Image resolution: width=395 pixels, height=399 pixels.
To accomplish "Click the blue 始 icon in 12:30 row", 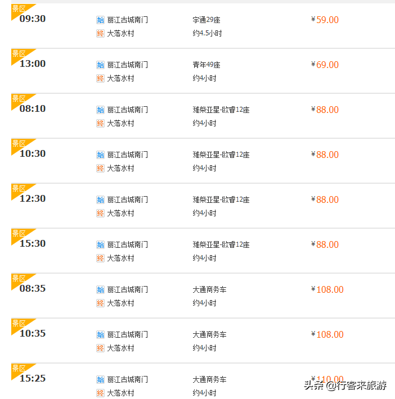I will click(x=100, y=199).
